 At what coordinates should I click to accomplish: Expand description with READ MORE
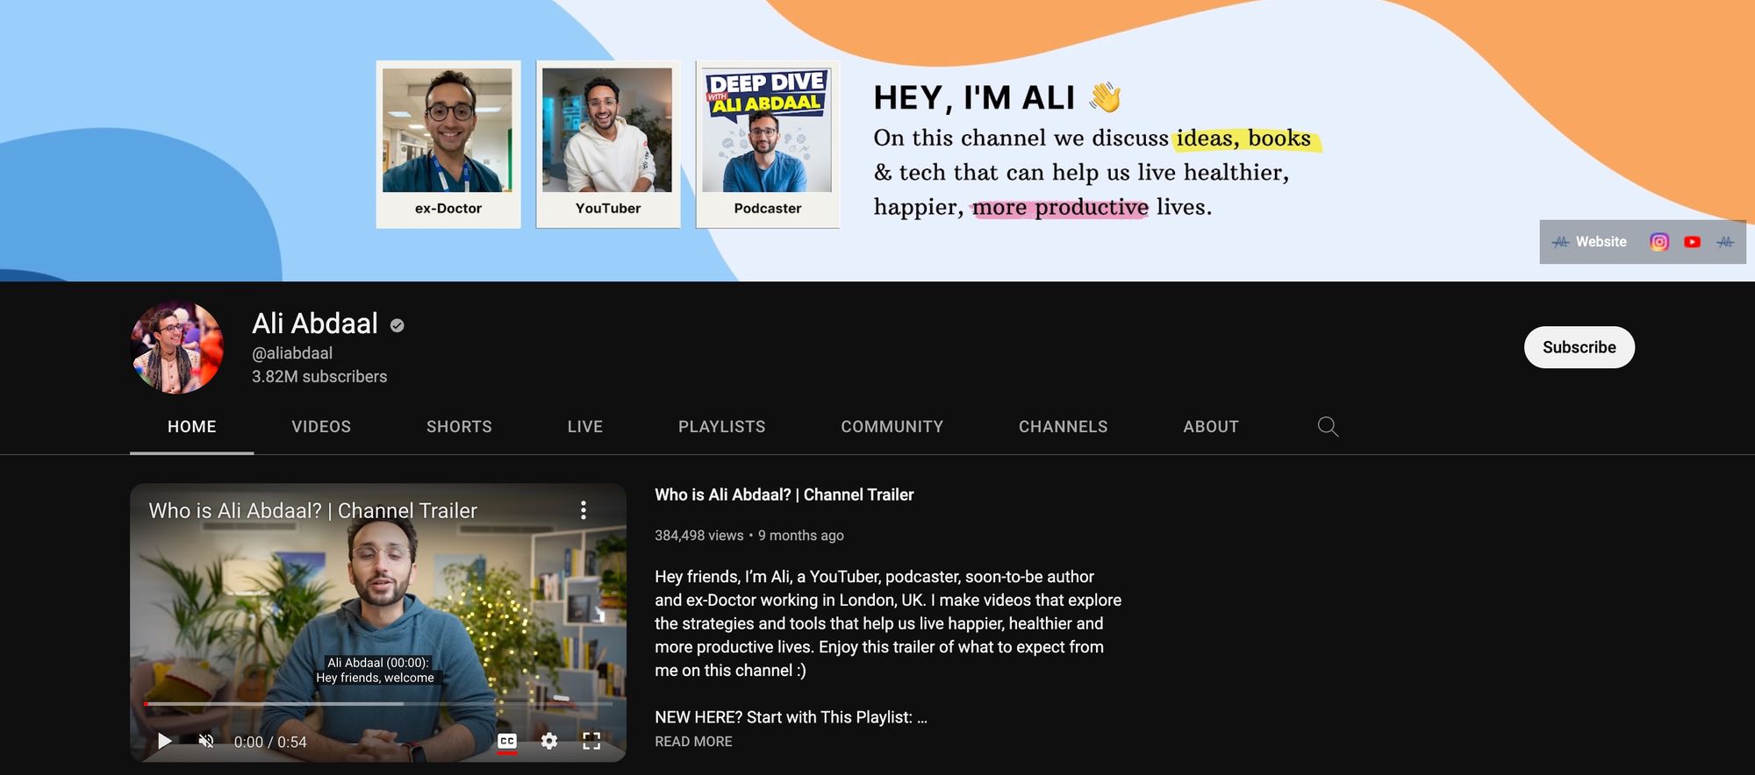click(x=693, y=742)
